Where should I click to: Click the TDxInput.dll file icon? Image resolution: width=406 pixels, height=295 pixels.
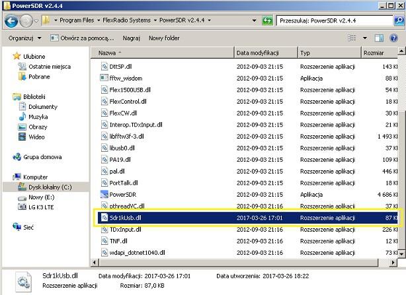coord(104,229)
